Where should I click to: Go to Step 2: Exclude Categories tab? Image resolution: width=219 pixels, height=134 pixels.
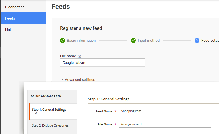[x=50, y=125]
